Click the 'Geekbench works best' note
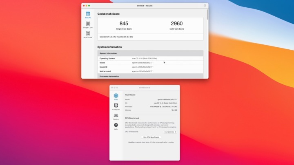The image size is (294, 165). click(x=151, y=142)
